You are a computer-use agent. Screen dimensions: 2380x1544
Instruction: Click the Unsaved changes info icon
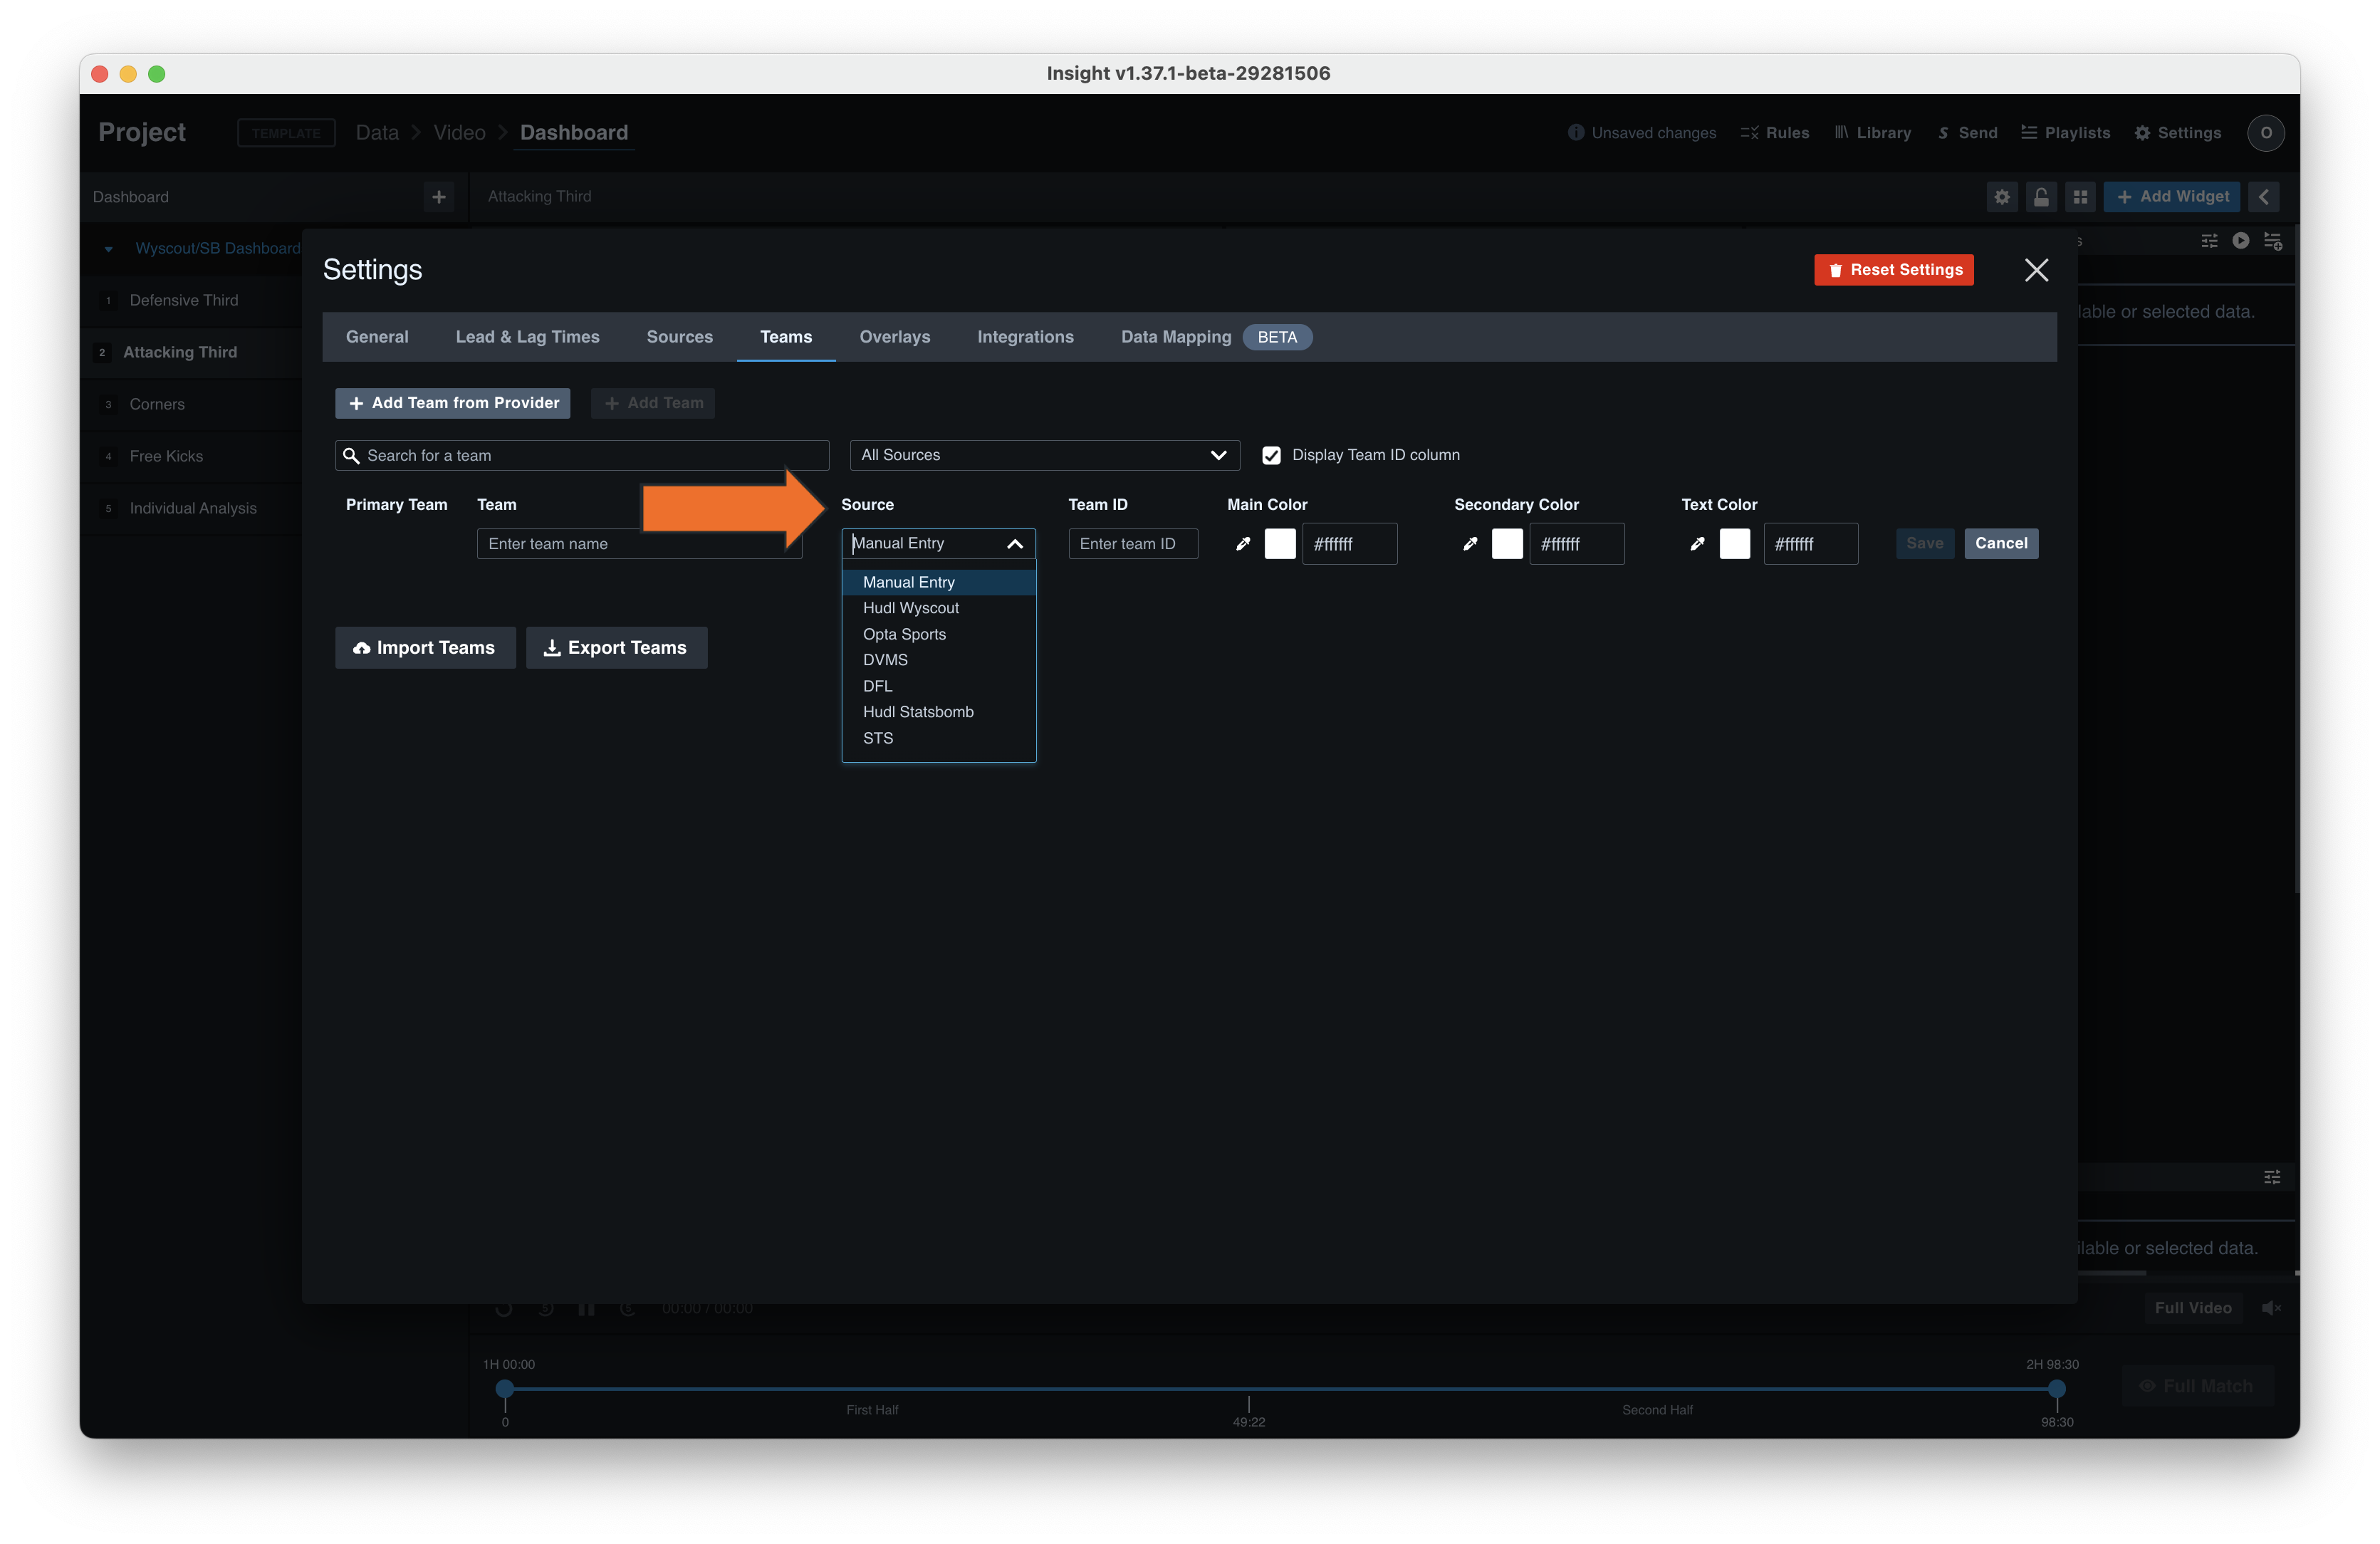point(1576,133)
